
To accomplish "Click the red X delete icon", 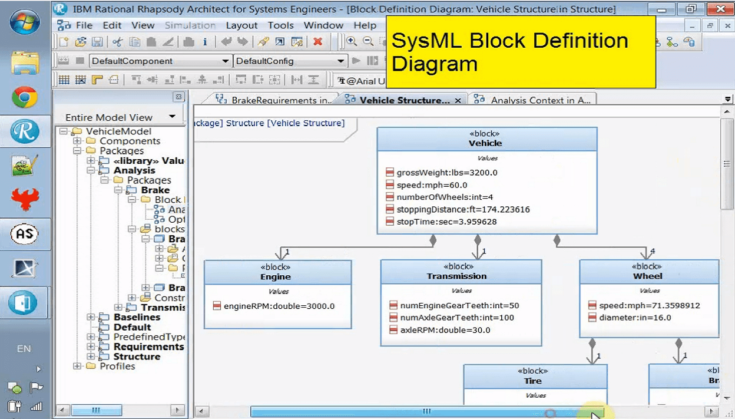I will click(x=317, y=42).
